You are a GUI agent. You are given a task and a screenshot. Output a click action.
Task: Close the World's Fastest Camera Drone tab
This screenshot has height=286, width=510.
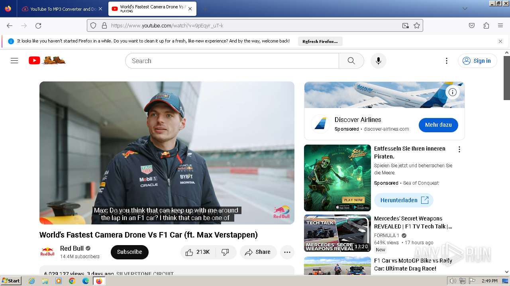(x=190, y=9)
